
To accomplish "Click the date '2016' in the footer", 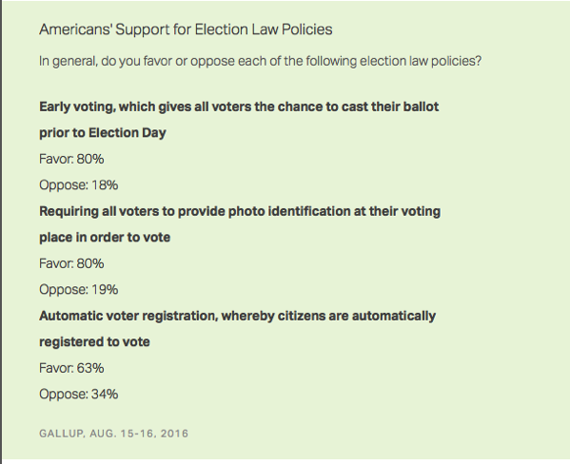I will (x=174, y=434).
